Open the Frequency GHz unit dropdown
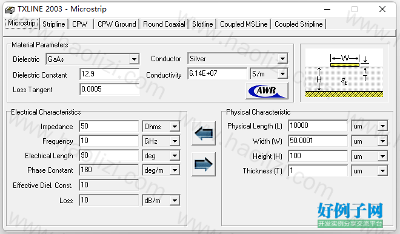The height and width of the screenshot is (234, 400). click(175, 141)
